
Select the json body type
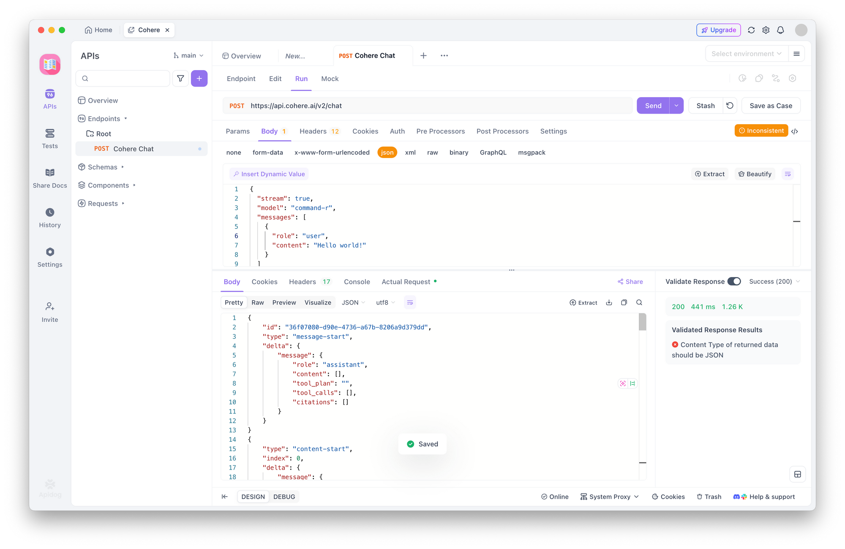[387, 152]
